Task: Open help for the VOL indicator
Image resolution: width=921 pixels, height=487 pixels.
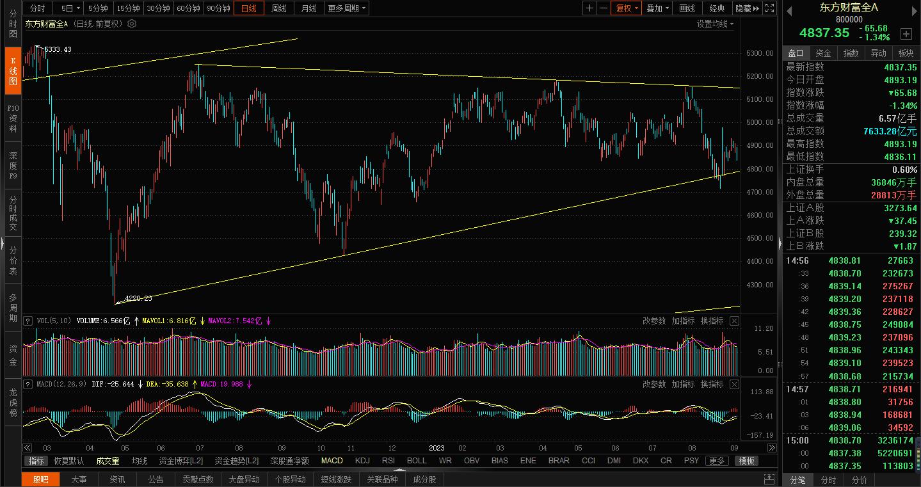Action: [x=28, y=321]
